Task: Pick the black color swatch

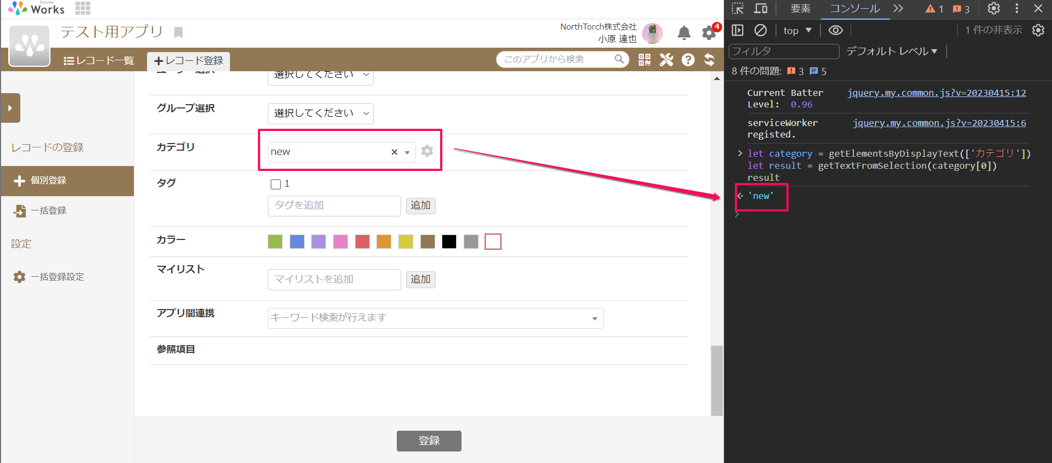Action: (449, 242)
